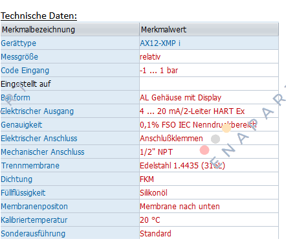Click the Messgröße label

pyautogui.click(x=19, y=57)
